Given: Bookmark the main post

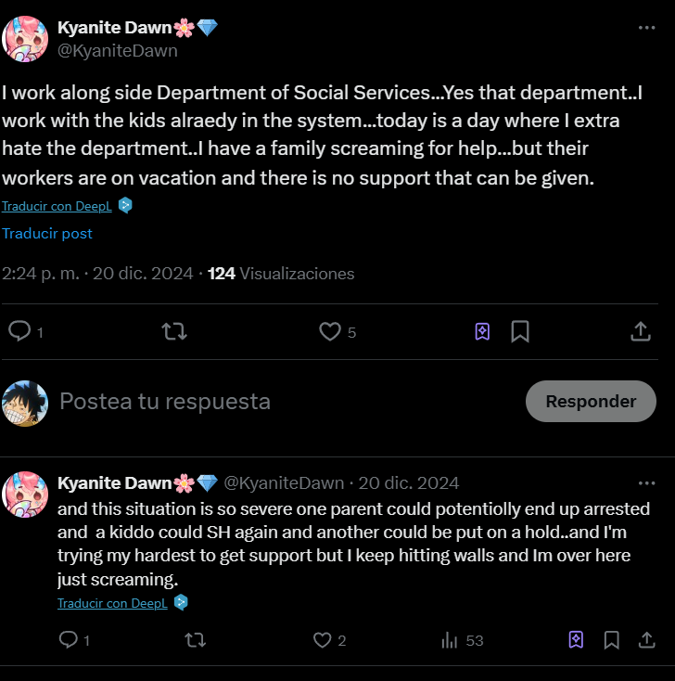Looking at the screenshot, I should [x=520, y=331].
